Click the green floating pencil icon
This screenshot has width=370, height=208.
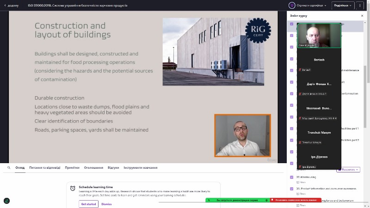(x=6, y=201)
